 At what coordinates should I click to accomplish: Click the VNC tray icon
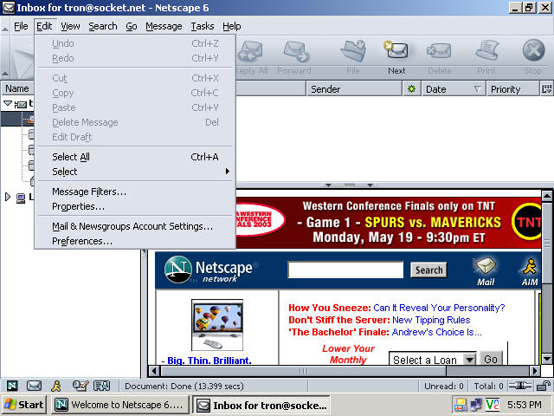coord(493,405)
